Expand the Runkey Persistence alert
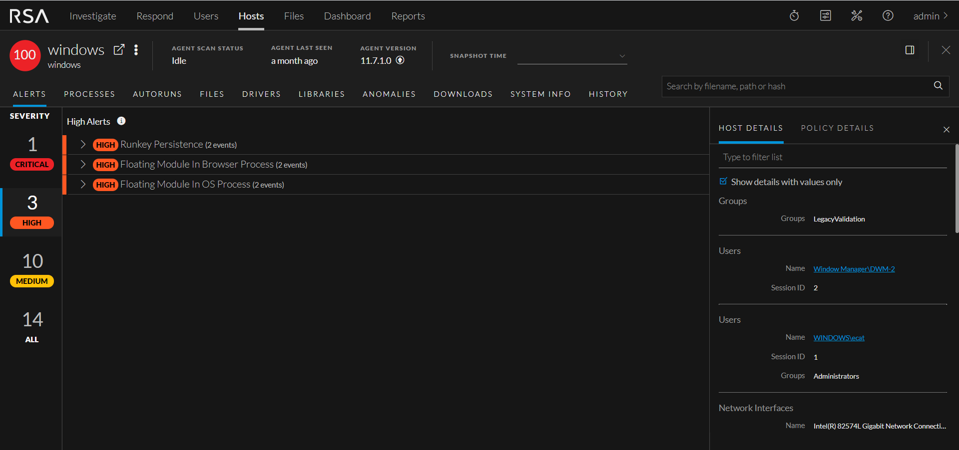 tap(83, 144)
